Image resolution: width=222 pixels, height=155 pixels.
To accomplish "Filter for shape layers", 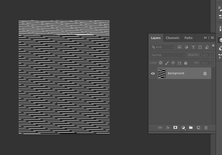I will (x=200, y=47).
